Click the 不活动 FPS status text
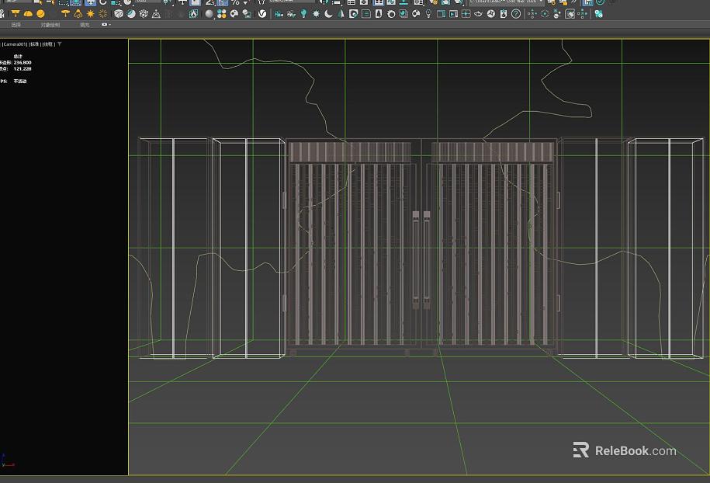Viewport: 710px width, 483px height. click(20, 81)
